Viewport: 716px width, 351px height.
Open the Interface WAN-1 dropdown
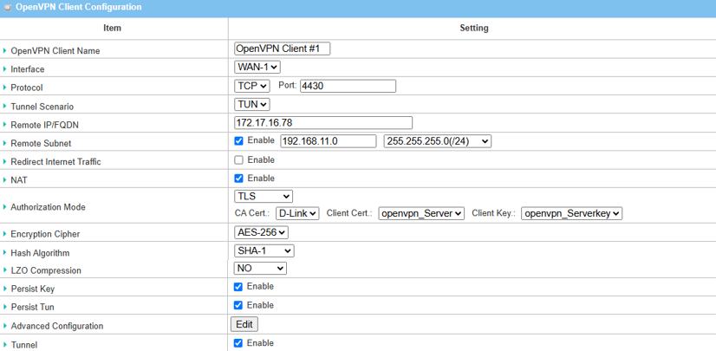(x=257, y=68)
